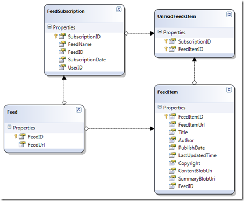Select FeedID text in FeedSubscription entity
The height and width of the screenshot is (201, 244).
point(76,52)
